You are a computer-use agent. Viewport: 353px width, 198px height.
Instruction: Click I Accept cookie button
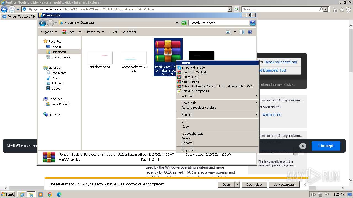(x=326, y=146)
